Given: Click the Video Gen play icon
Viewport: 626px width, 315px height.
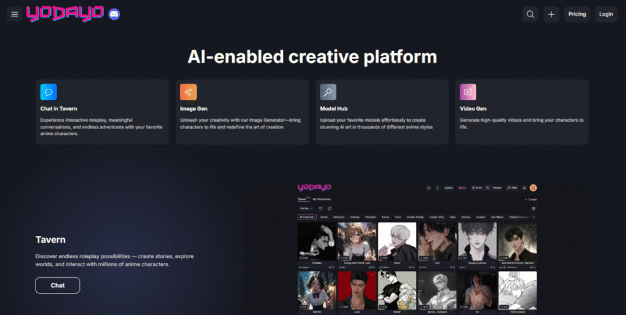Looking at the screenshot, I should pyautogui.click(x=468, y=92).
